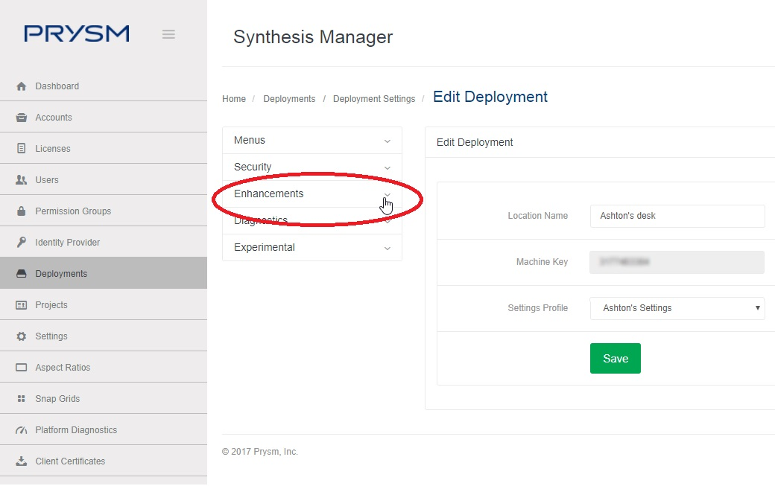Click the Client Certificates download icon
Image resolution: width=775 pixels, height=486 pixels.
pos(22,461)
